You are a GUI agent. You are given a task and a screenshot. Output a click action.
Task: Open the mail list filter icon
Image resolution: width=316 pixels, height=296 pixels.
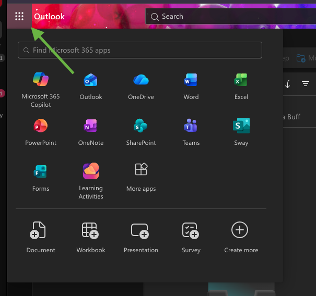(306, 84)
